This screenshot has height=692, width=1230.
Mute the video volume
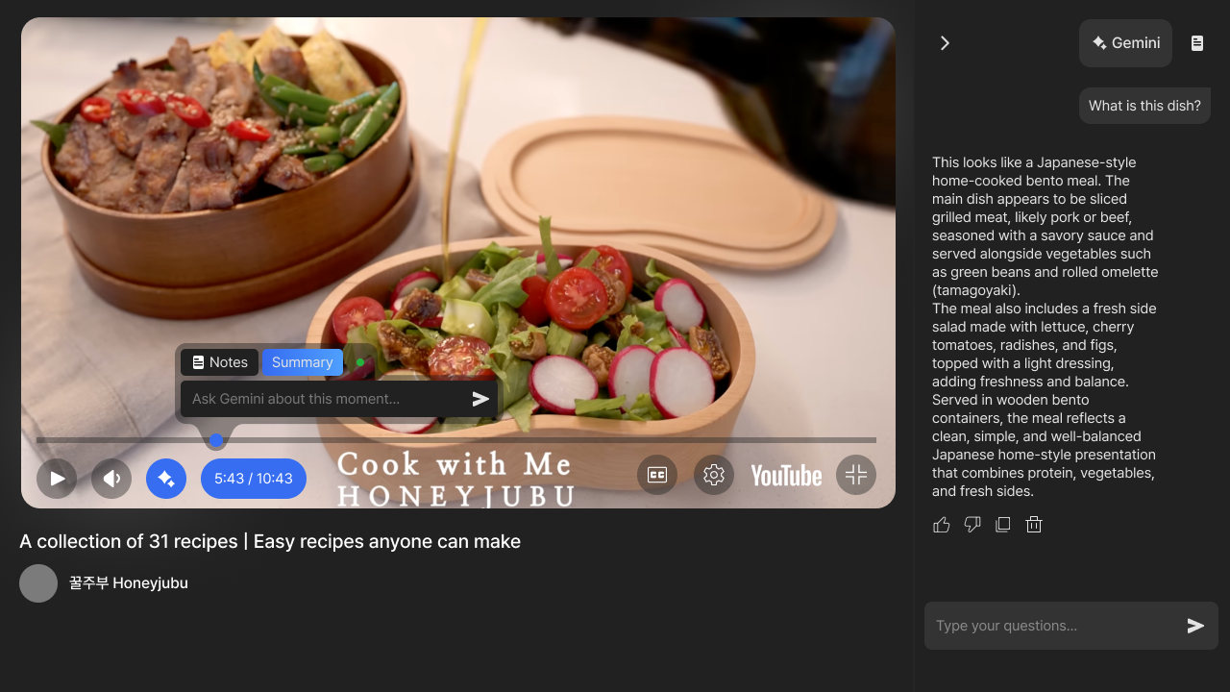(111, 478)
